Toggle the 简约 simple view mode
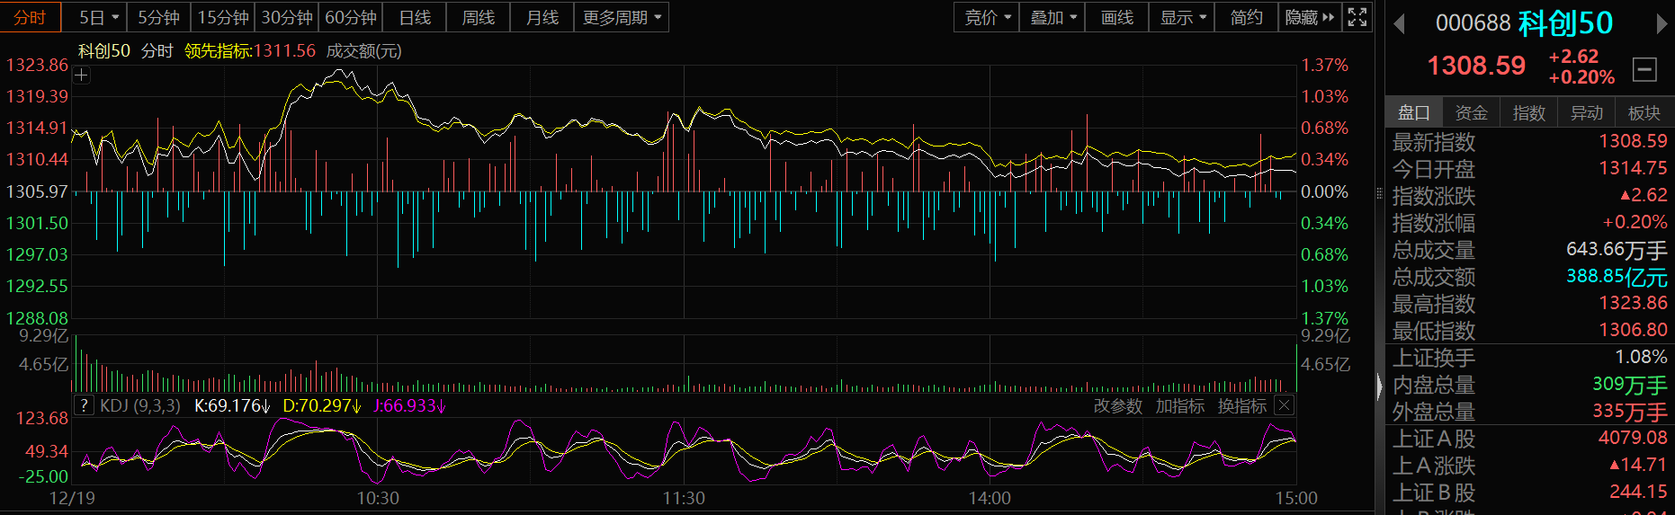This screenshot has width=1675, height=515. 1246,17
